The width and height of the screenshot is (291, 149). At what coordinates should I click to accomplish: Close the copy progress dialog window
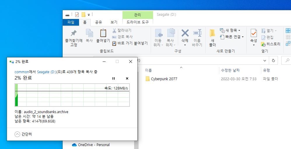click(131, 62)
